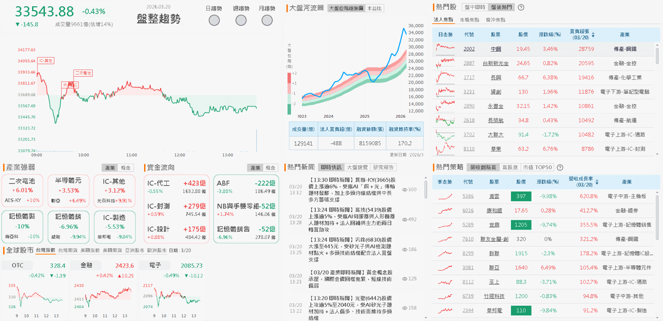Open the 即時快訊 news tab
Image resolution: width=663 pixels, height=321 pixels.
331,168
